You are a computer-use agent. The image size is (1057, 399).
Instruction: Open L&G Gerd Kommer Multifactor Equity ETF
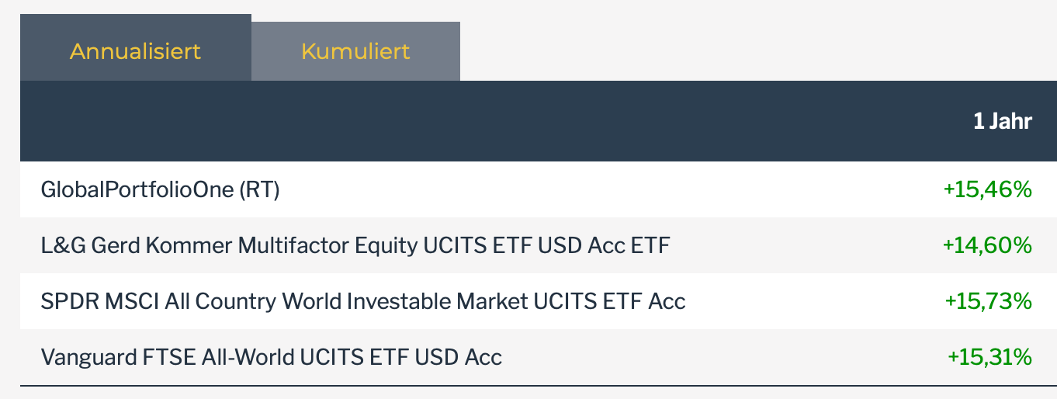[355, 245]
